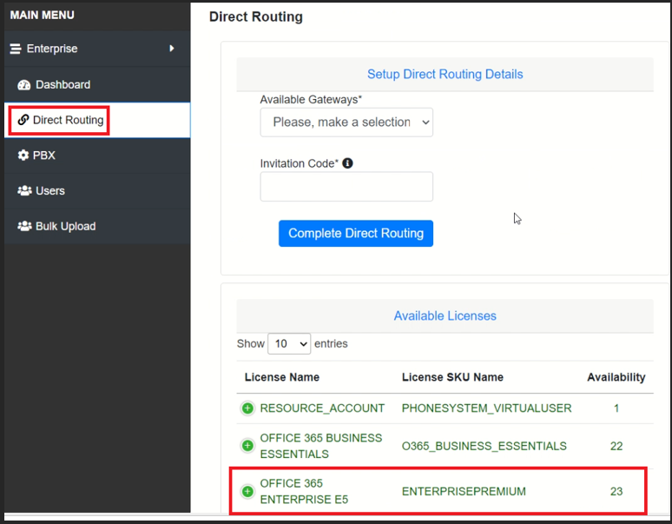Expand the Enterprise menu arrow
Image resolution: width=672 pixels, height=524 pixels.
click(x=172, y=49)
